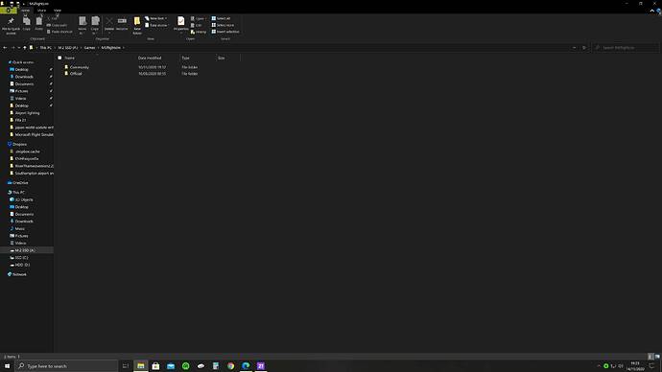Click the Search MSFlightsim field
Viewport: 662px width, 372px height.
pos(626,48)
